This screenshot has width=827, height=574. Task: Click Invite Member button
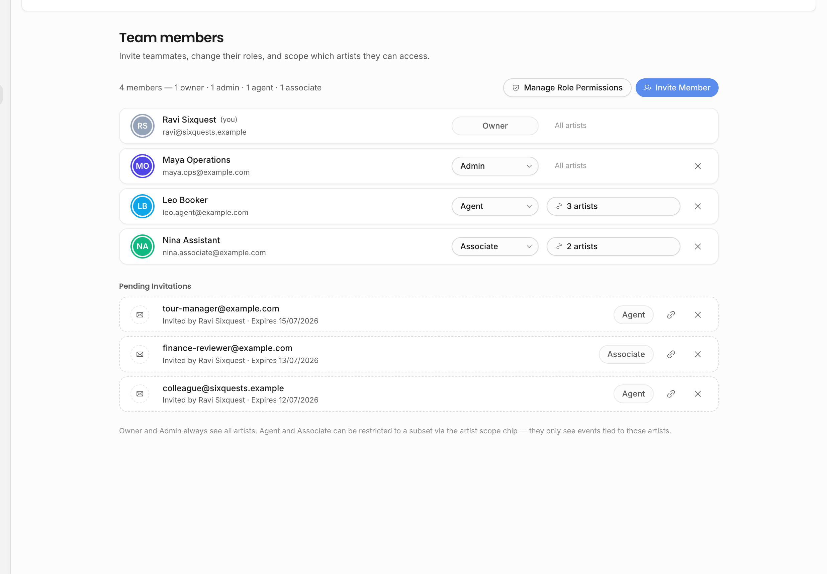tap(676, 88)
